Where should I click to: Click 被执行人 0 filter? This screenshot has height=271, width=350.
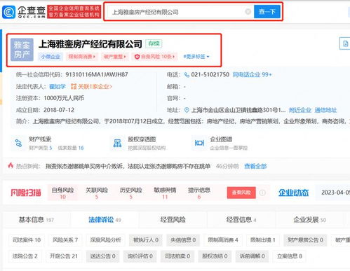[x=146, y=240]
